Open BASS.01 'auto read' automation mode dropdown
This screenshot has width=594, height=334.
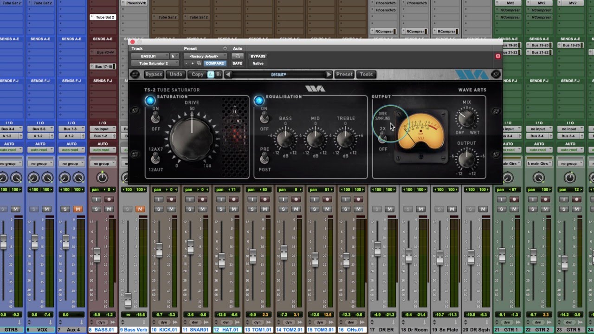tap(102, 150)
